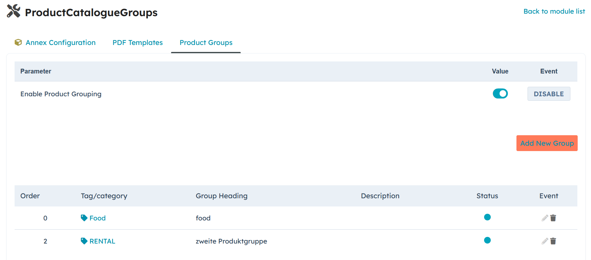The height and width of the screenshot is (260, 591).
Task: Click the Annex Configuration box icon
Action: tap(18, 42)
